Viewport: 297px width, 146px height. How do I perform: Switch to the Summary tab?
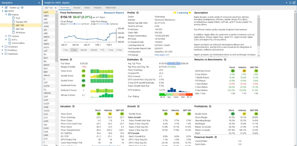(65, 8)
